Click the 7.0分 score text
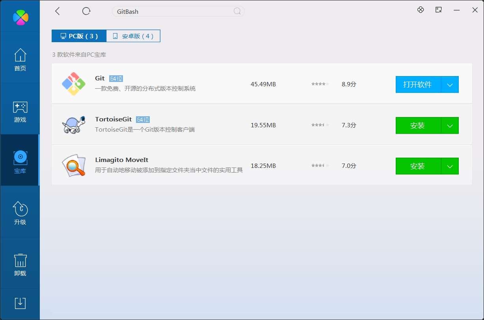484x320 pixels. tap(349, 166)
